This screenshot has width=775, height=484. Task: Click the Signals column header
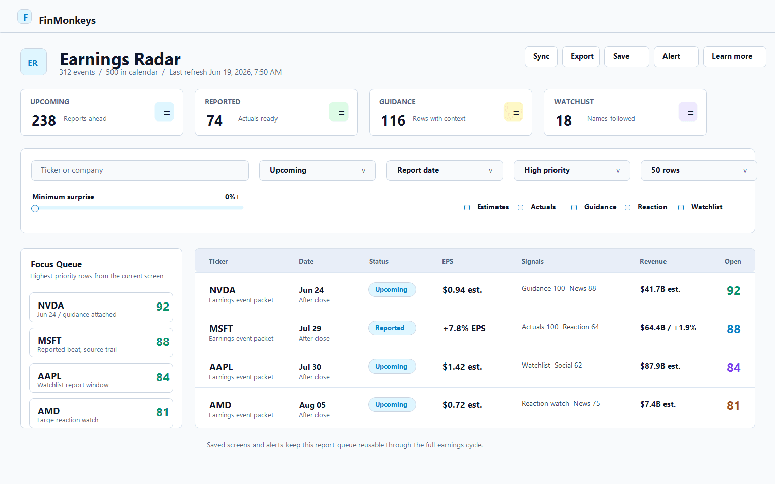pyautogui.click(x=533, y=261)
